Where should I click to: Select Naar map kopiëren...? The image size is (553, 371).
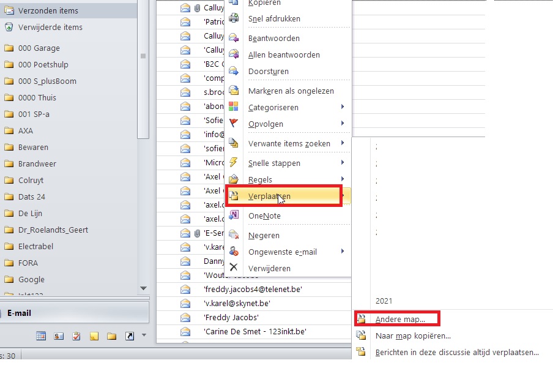pyautogui.click(x=413, y=335)
